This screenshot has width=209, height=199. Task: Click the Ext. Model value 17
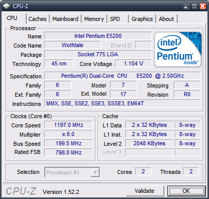123,94
